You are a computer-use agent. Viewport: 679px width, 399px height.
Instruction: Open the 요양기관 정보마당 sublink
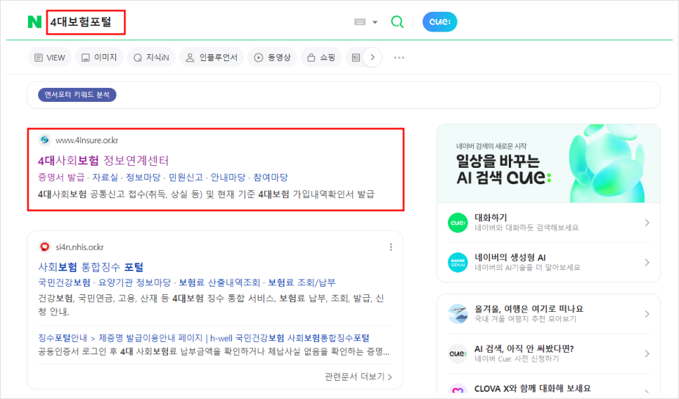pyautogui.click(x=135, y=282)
